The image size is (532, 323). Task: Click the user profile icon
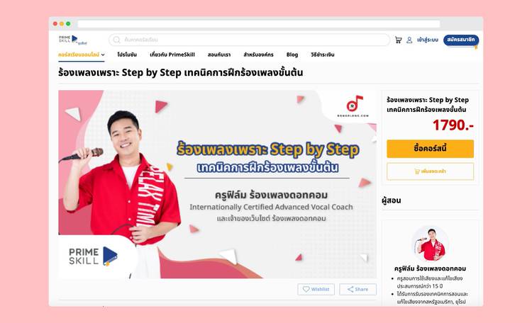pyautogui.click(x=409, y=40)
